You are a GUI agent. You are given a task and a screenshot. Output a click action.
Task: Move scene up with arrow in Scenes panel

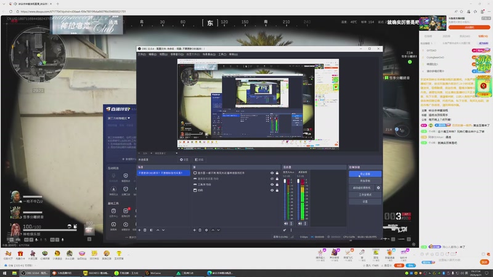[158, 230]
